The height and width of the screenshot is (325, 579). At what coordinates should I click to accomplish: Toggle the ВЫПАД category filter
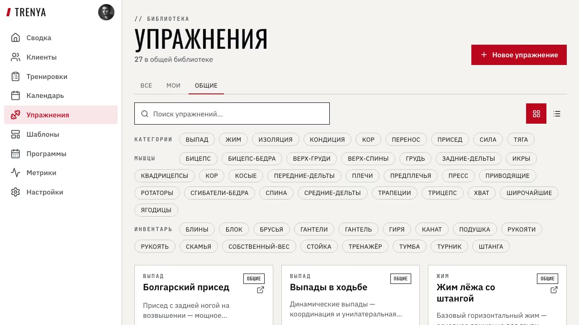click(197, 139)
